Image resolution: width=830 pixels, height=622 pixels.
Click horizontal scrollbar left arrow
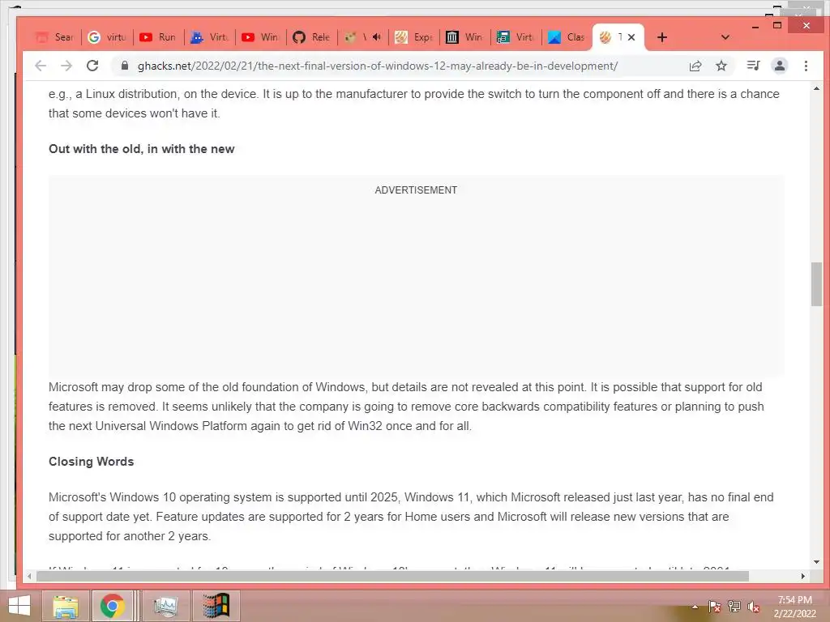(x=29, y=576)
